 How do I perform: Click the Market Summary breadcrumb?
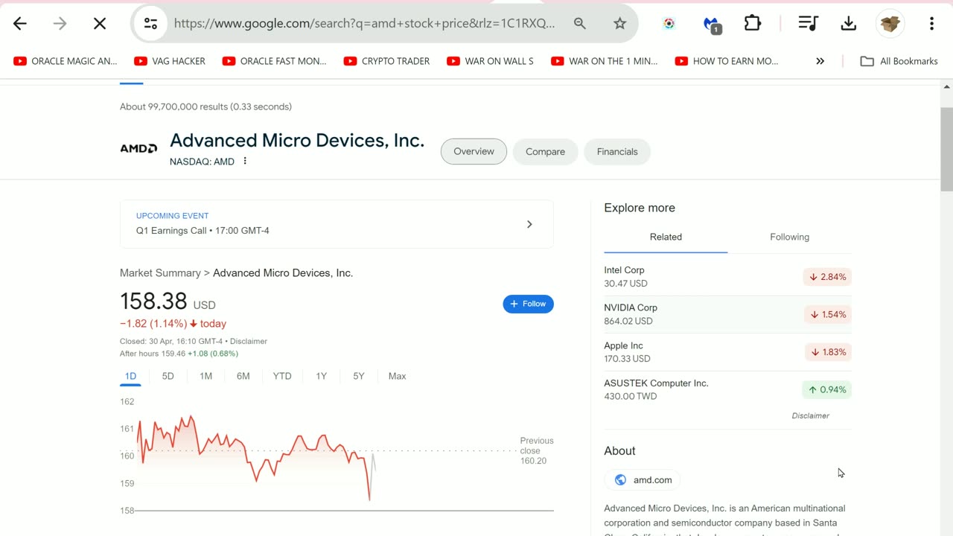[160, 273]
